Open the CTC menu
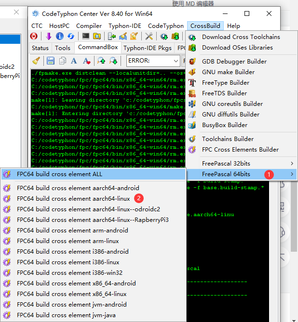The height and width of the screenshot is (322, 298). (x=37, y=26)
